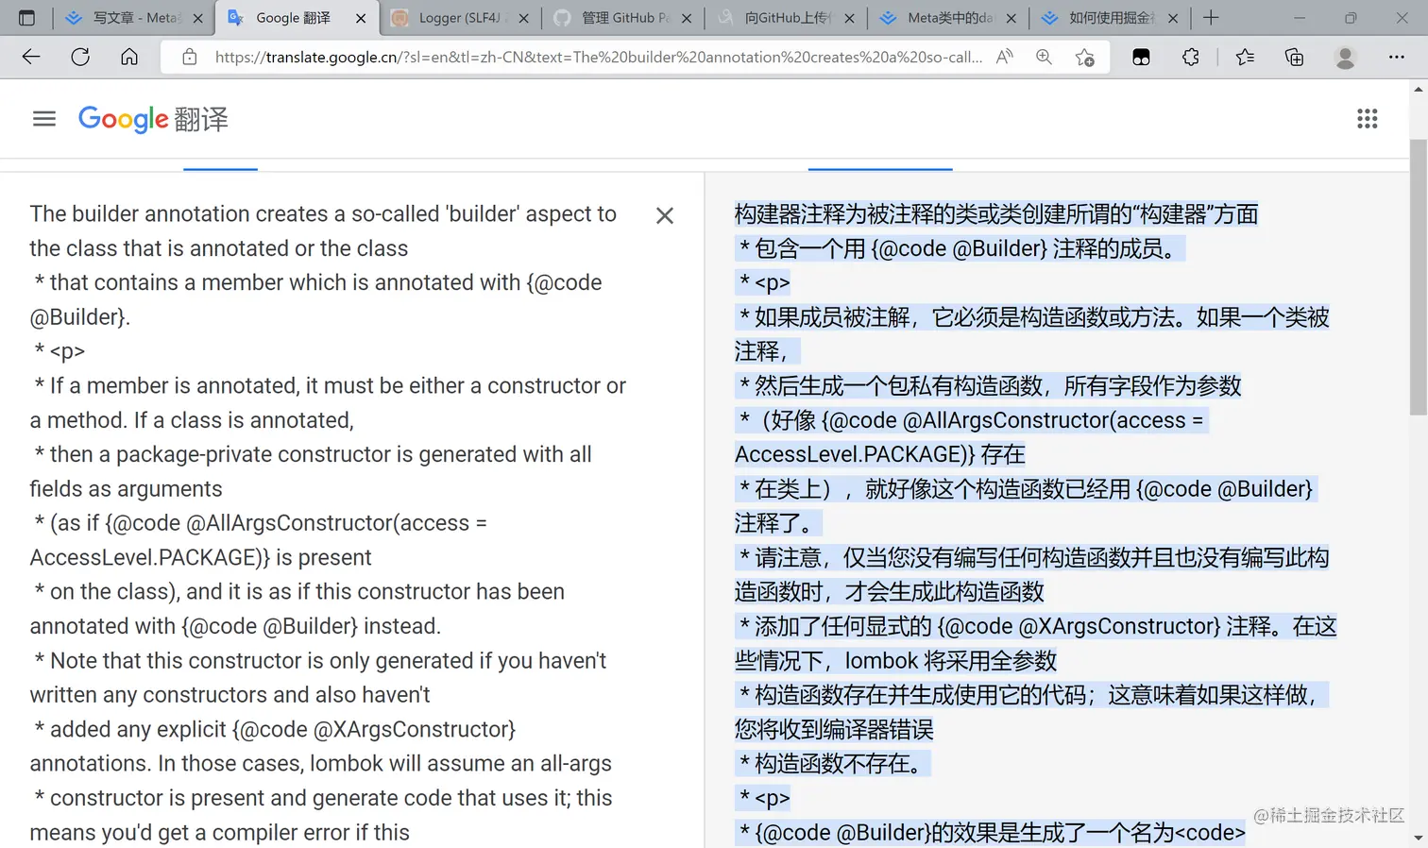The height and width of the screenshot is (848, 1428).
Task: Open a new browser tab with plus button
Action: pyautogui.click(x=1211, y=18)
